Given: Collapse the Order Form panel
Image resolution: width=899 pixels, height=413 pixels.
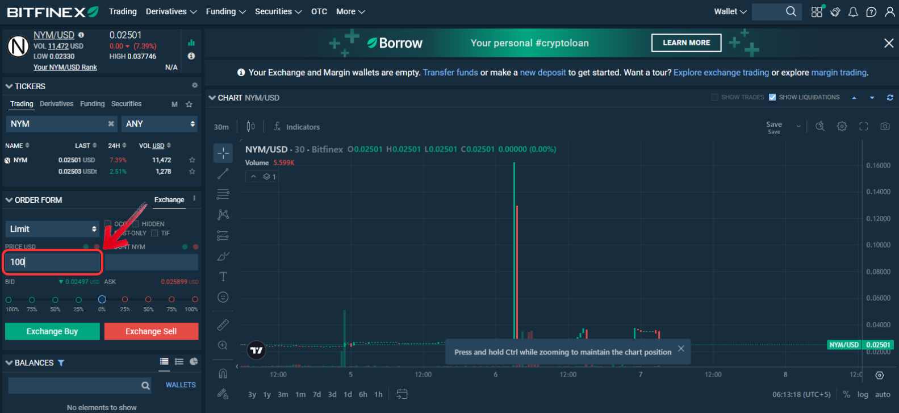Looking at the screenshot, I should [9, 200].
